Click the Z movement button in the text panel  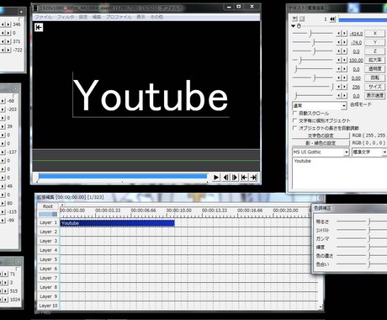coord(374,51)
